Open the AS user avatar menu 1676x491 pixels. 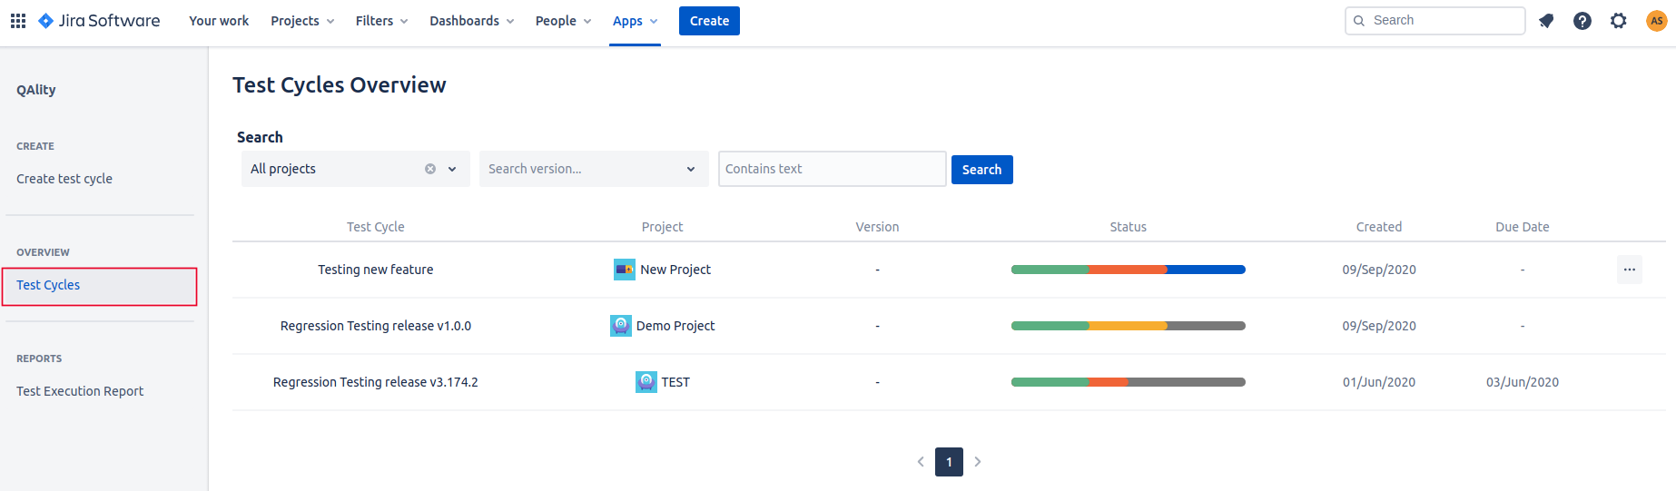click(x=1657, y=21)
